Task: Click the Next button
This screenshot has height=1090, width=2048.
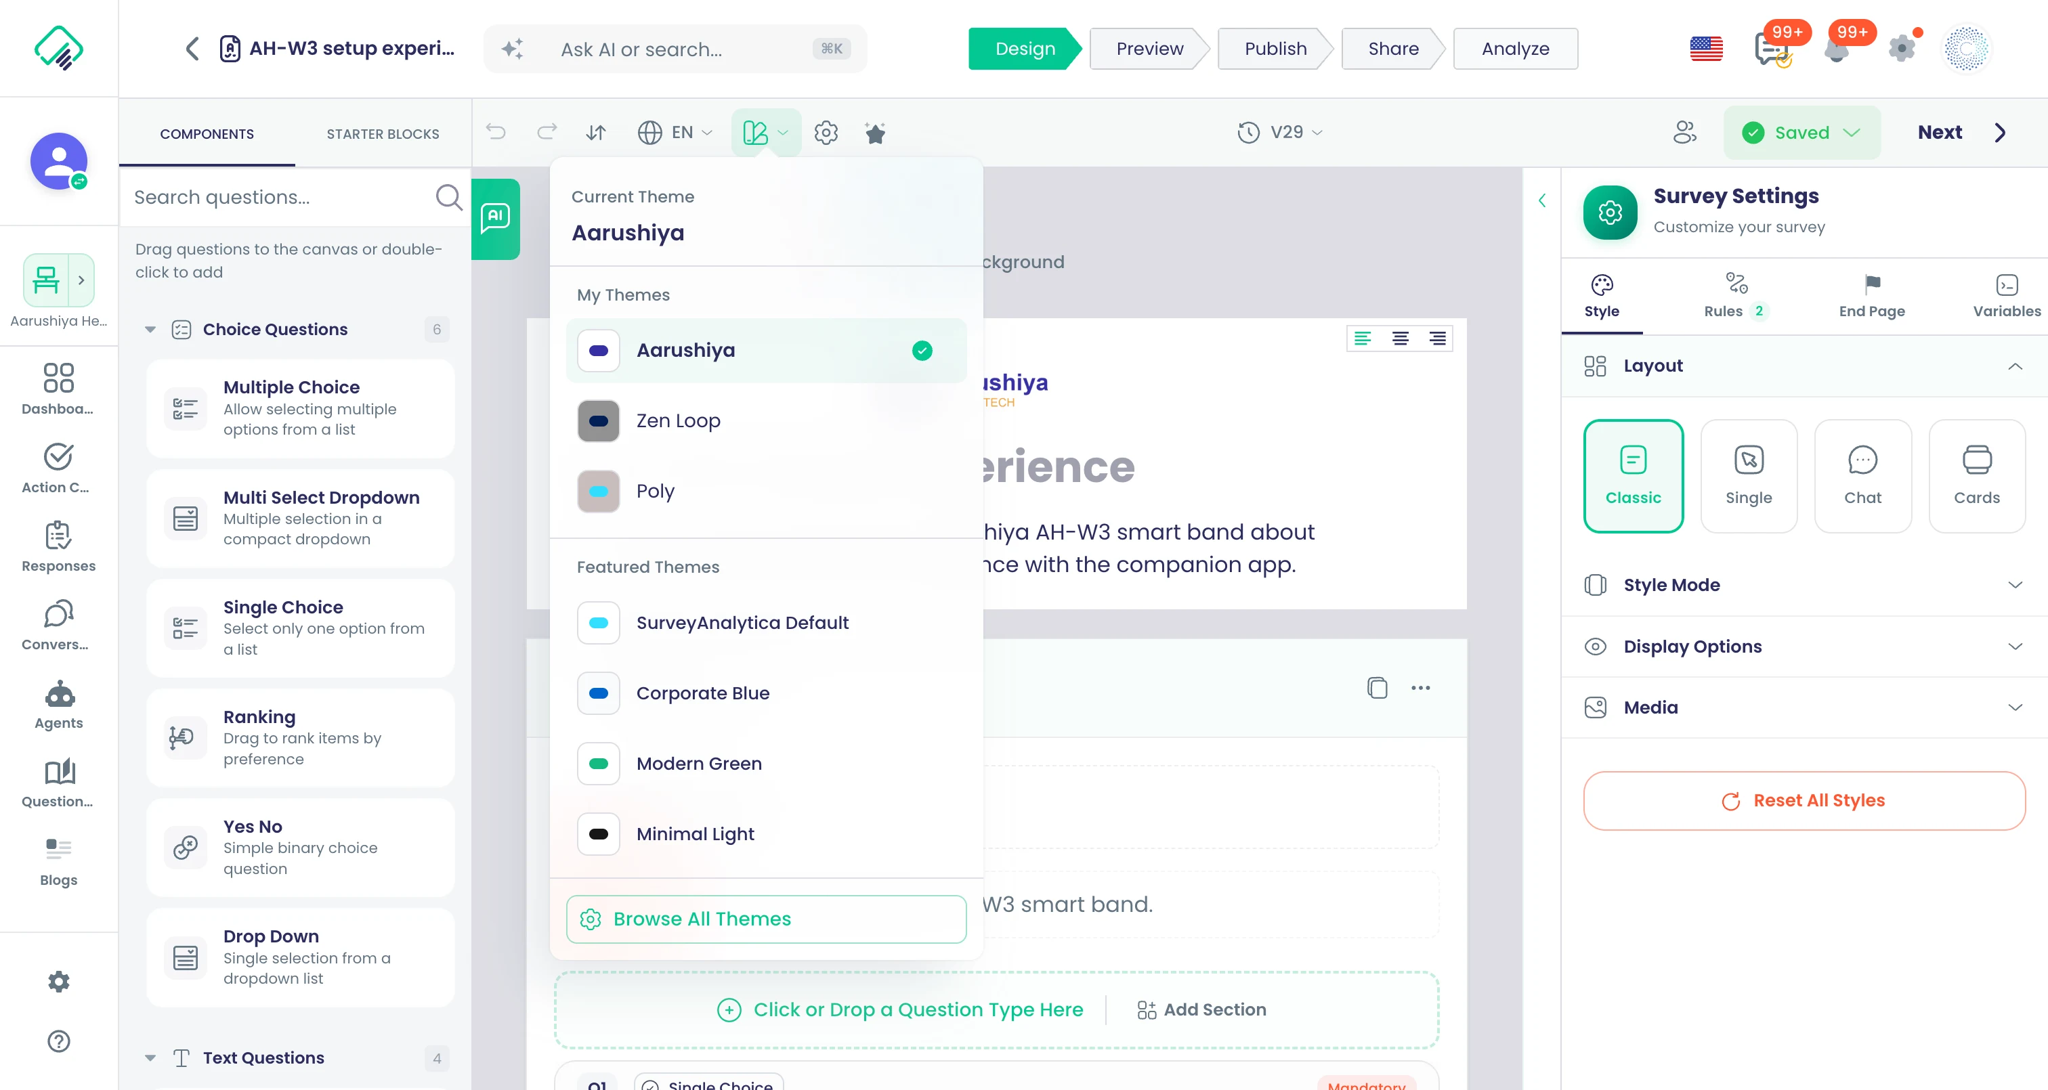Action: pos(1961,132)
